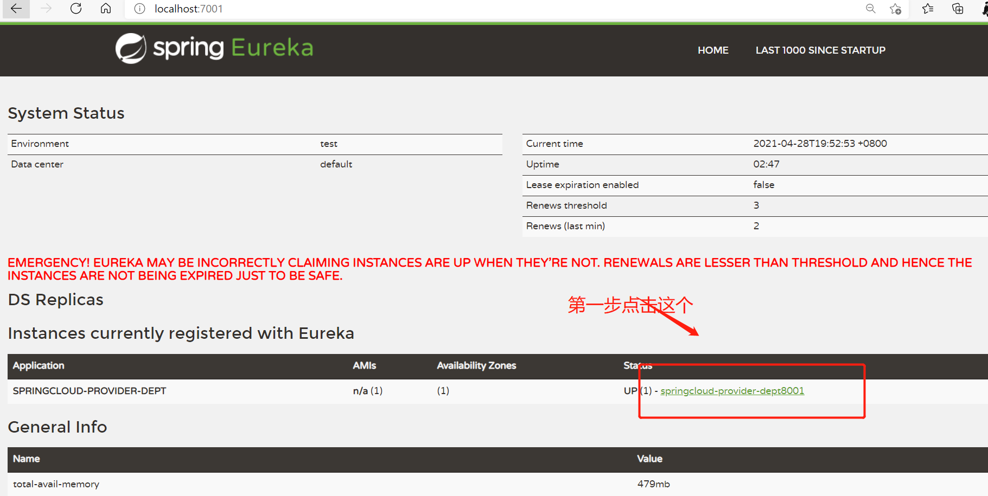Viewport: 988px width, 496px height.
Task: Click the DS Replicas heading
Action: pyautogui.click(x=56, y=300)
